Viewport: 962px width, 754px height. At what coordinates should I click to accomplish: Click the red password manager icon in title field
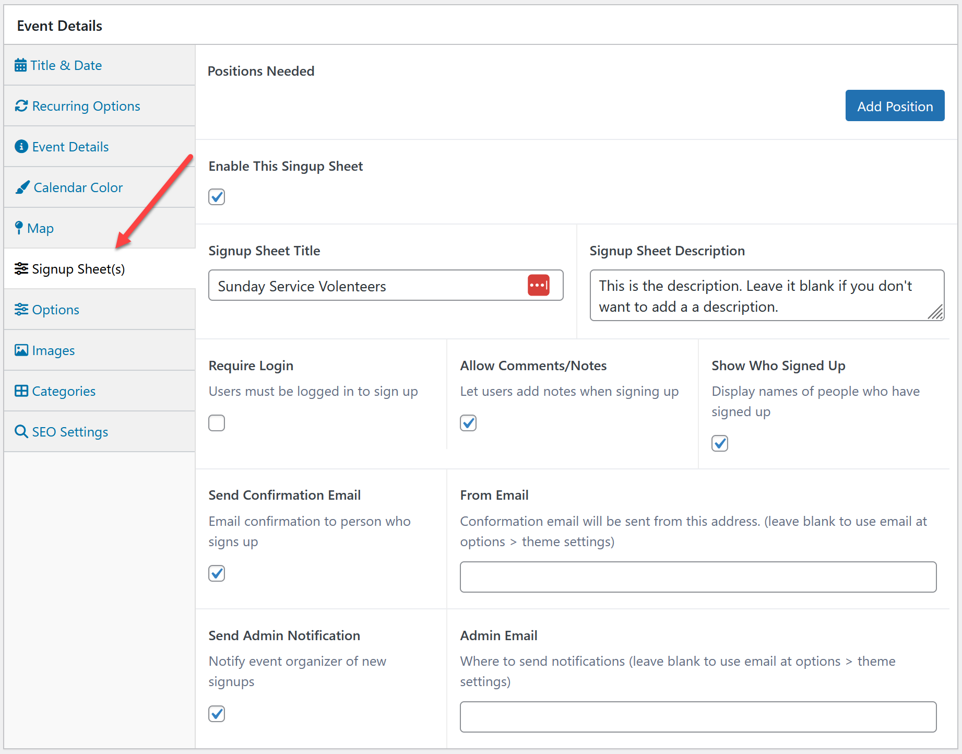[x=538, y=286]
